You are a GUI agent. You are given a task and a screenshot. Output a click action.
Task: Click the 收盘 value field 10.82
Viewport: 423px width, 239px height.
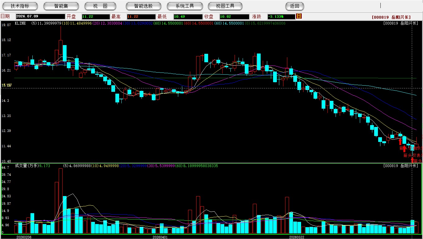coord(234,16)
